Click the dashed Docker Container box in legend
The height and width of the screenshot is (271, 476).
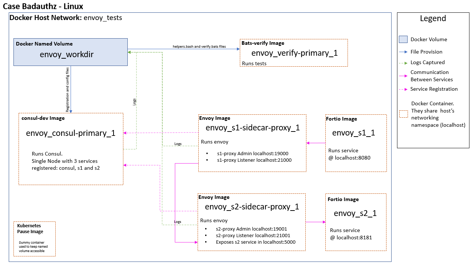point(403,114)
